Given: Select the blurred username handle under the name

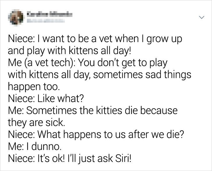Looking at the screenshot, I should pos(46,21).
